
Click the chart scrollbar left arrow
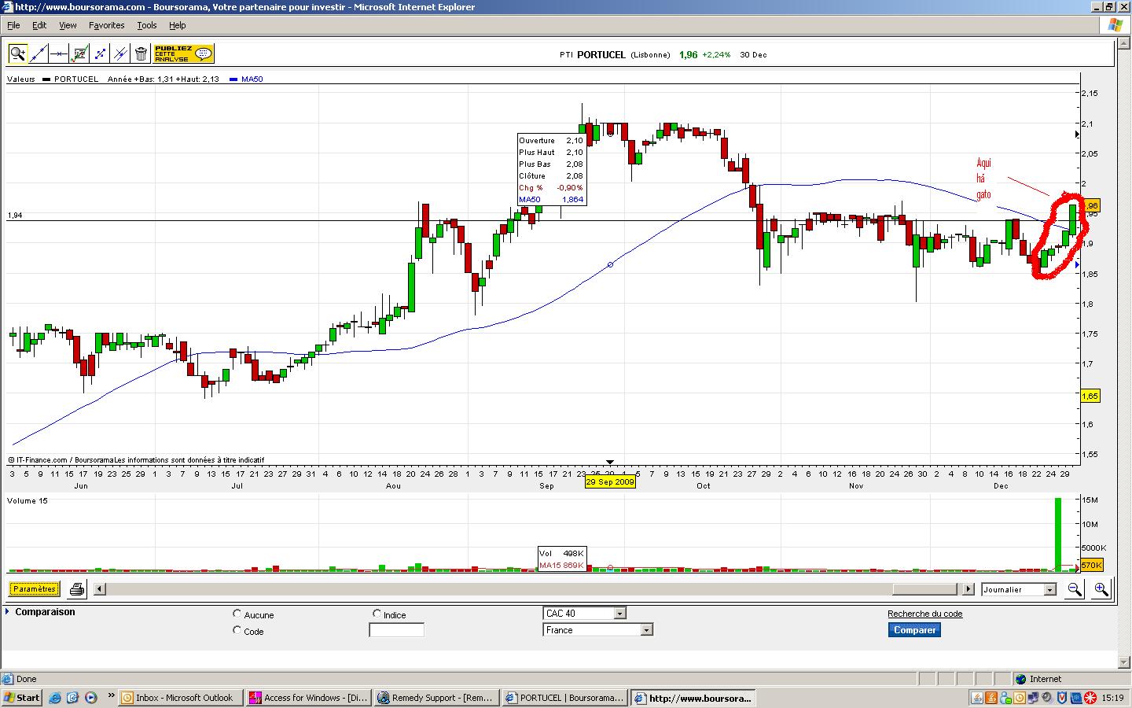(x=100, y=588)
